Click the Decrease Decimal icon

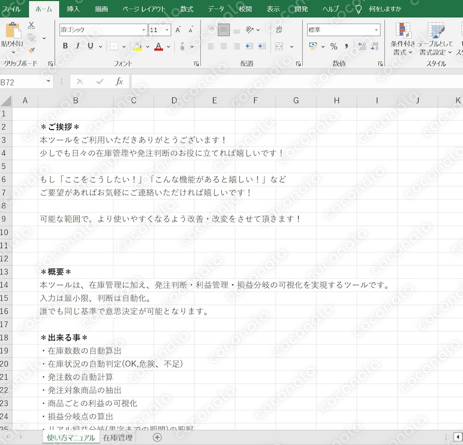[x=375, y=46]
